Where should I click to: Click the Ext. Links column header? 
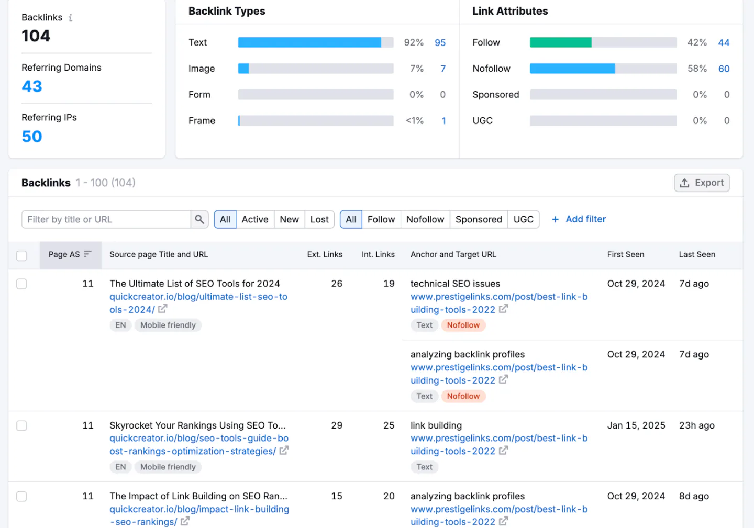[325, 254]
